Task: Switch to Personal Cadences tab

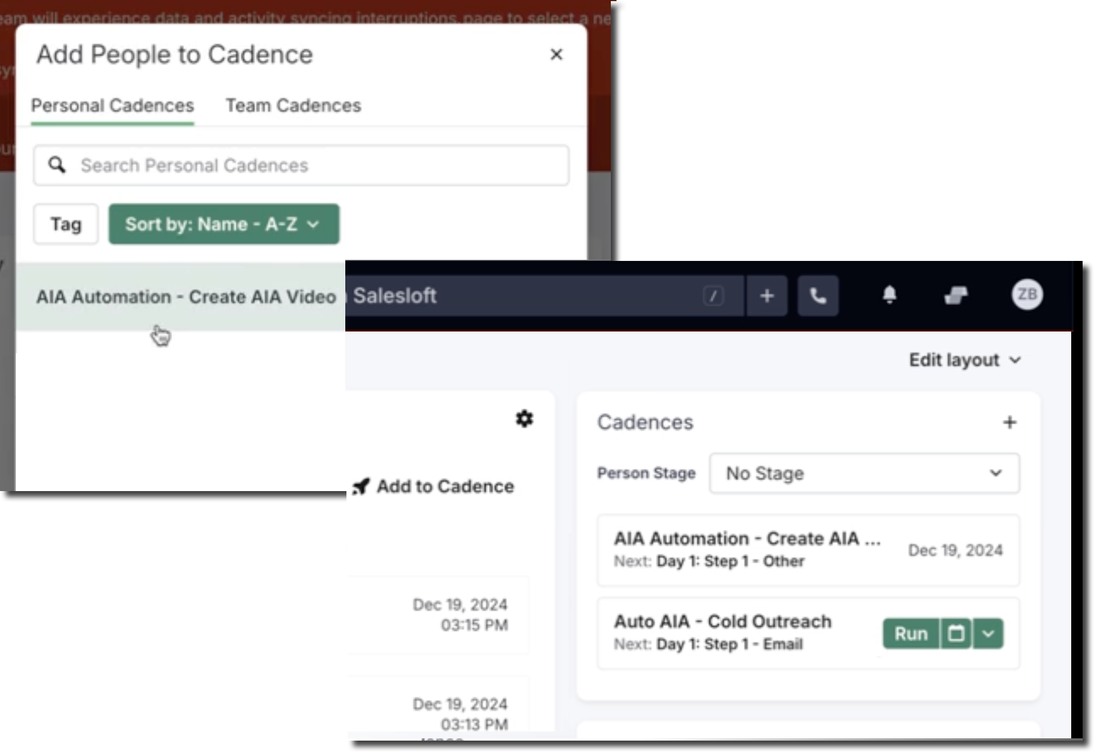Action: pos(112,106)
